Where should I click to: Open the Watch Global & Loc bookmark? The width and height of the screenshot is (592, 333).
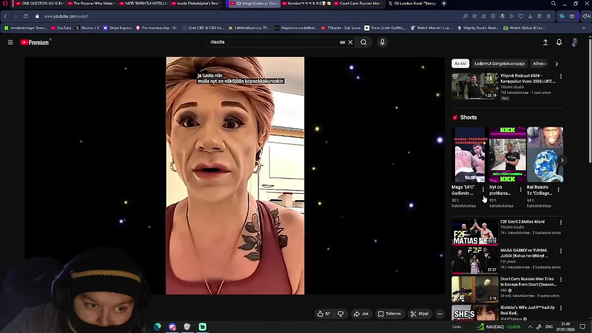(524, 28)
